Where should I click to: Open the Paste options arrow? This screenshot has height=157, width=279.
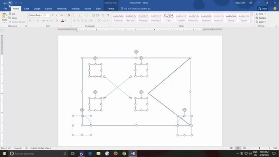[4, 22]
